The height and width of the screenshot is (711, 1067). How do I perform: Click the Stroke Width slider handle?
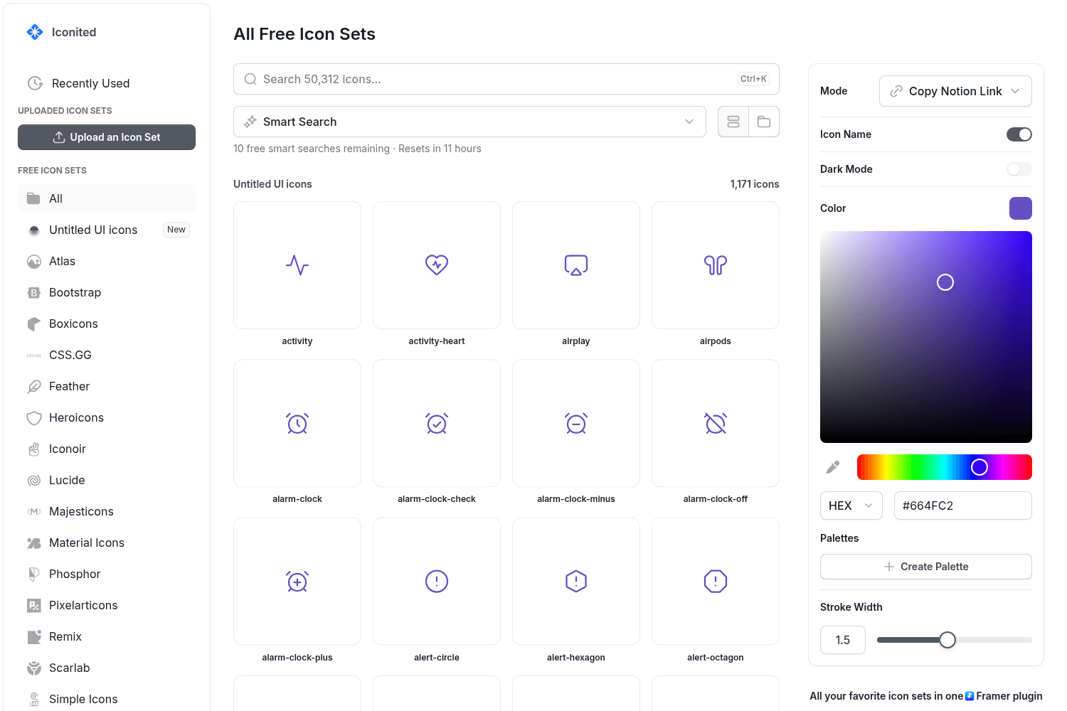click(947, 640)
